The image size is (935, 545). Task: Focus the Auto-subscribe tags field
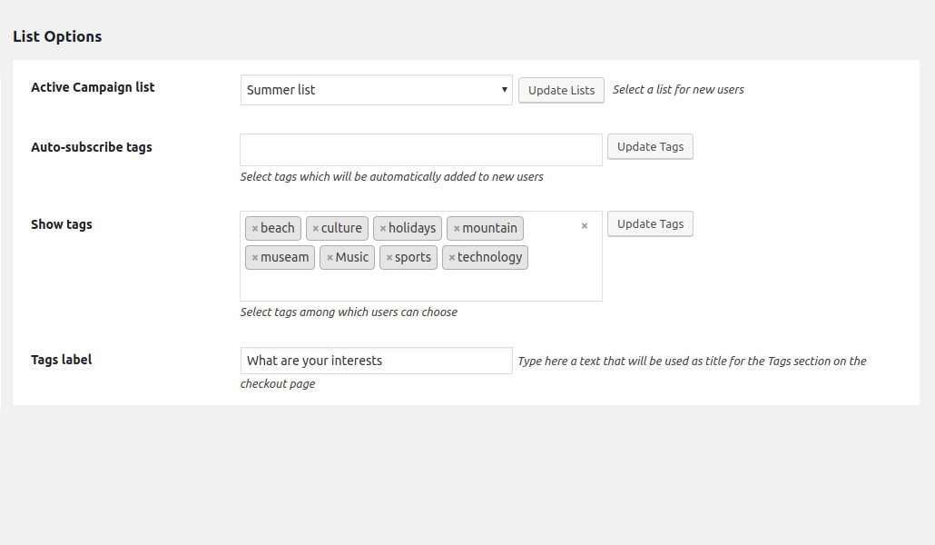click(420, 150)
